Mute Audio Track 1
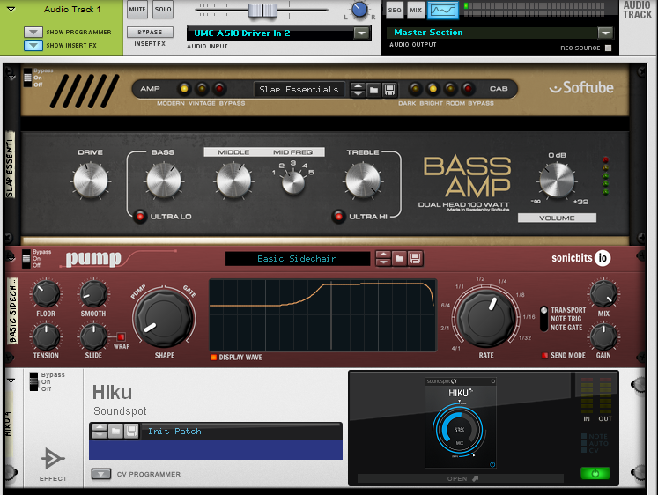The height and width of the screenshot is (495, 658). (x=137, y=9)
